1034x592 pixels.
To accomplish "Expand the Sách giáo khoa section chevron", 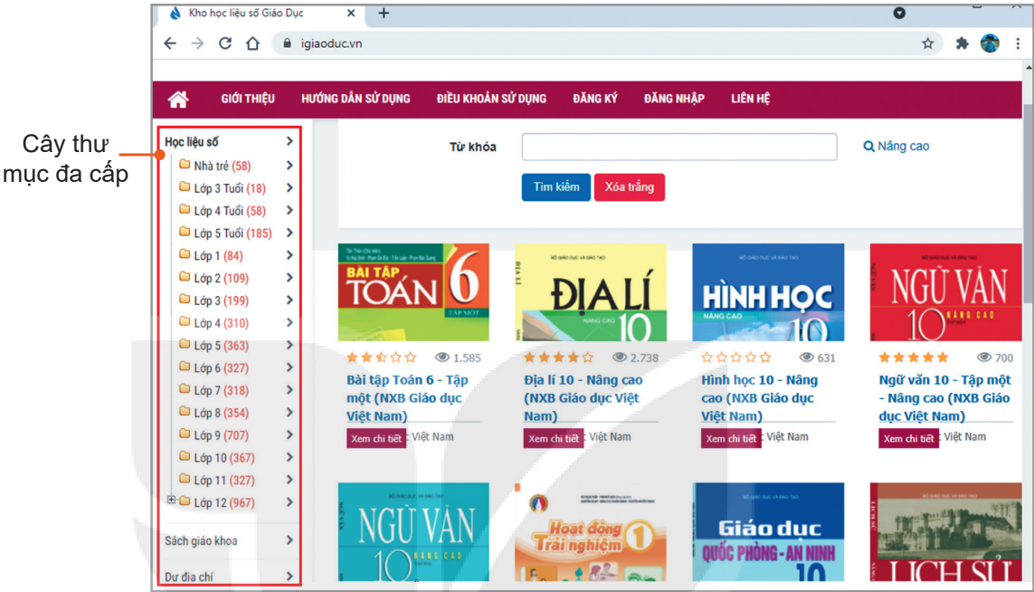I will (x=289, y=540).
